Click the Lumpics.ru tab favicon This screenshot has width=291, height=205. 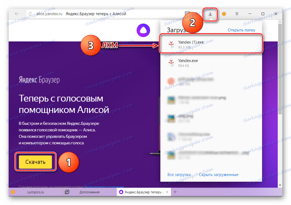point(13,192)
